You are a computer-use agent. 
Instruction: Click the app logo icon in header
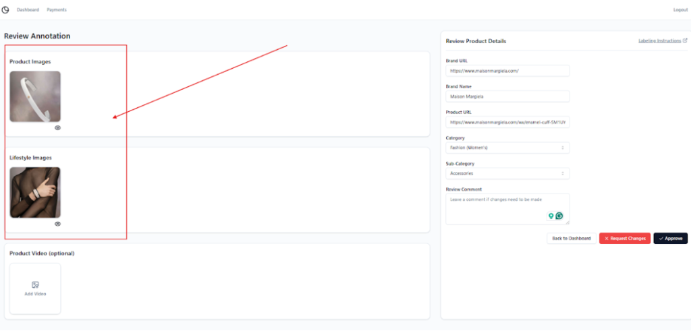(6, 9)
